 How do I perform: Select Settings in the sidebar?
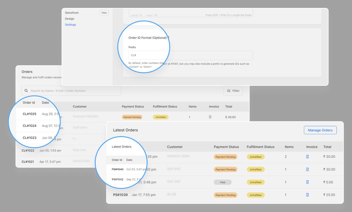(70, 25)
